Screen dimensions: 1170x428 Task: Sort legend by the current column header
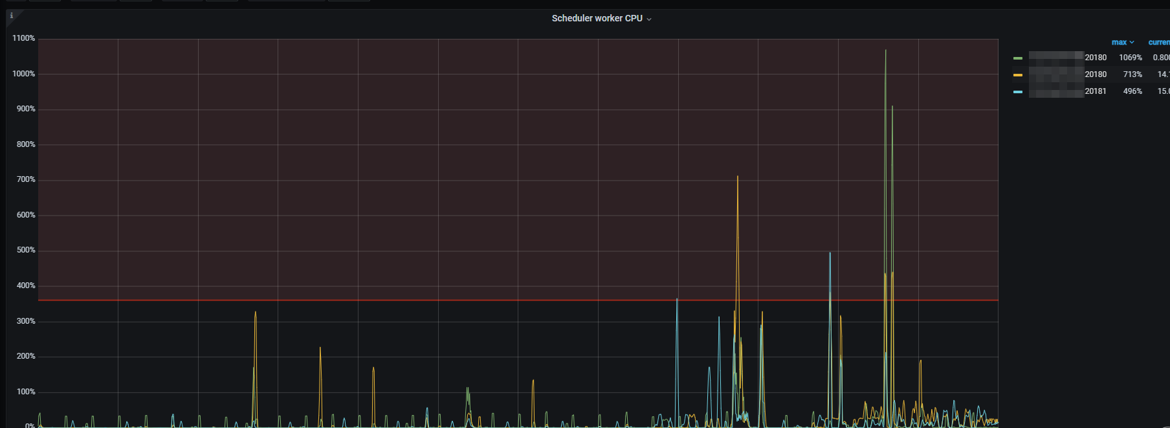coord(1158,42)
